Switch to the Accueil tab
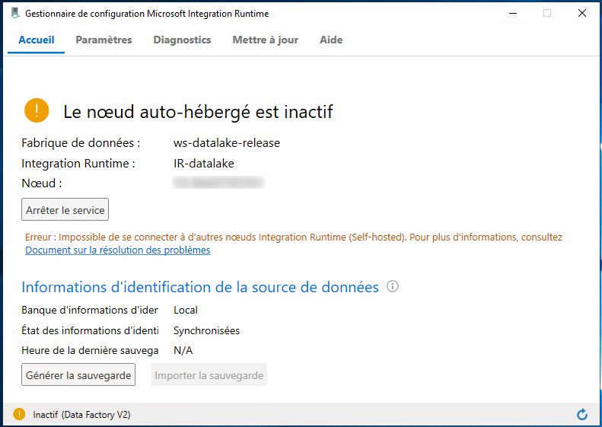The image size is (602, 427). click(x=36, y=40)
